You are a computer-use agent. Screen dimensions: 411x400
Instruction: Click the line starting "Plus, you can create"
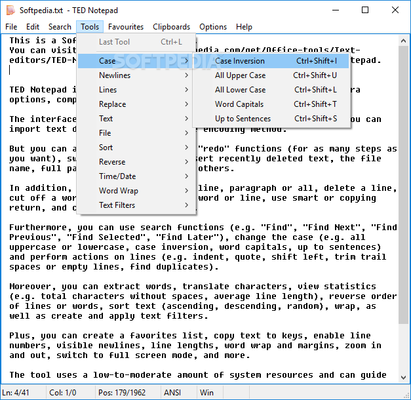pyautogui.click(x=190, y=336)
